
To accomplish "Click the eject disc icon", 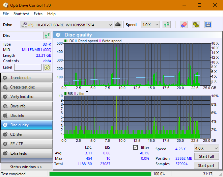I will pyautogui.click(x=118, y=25).
